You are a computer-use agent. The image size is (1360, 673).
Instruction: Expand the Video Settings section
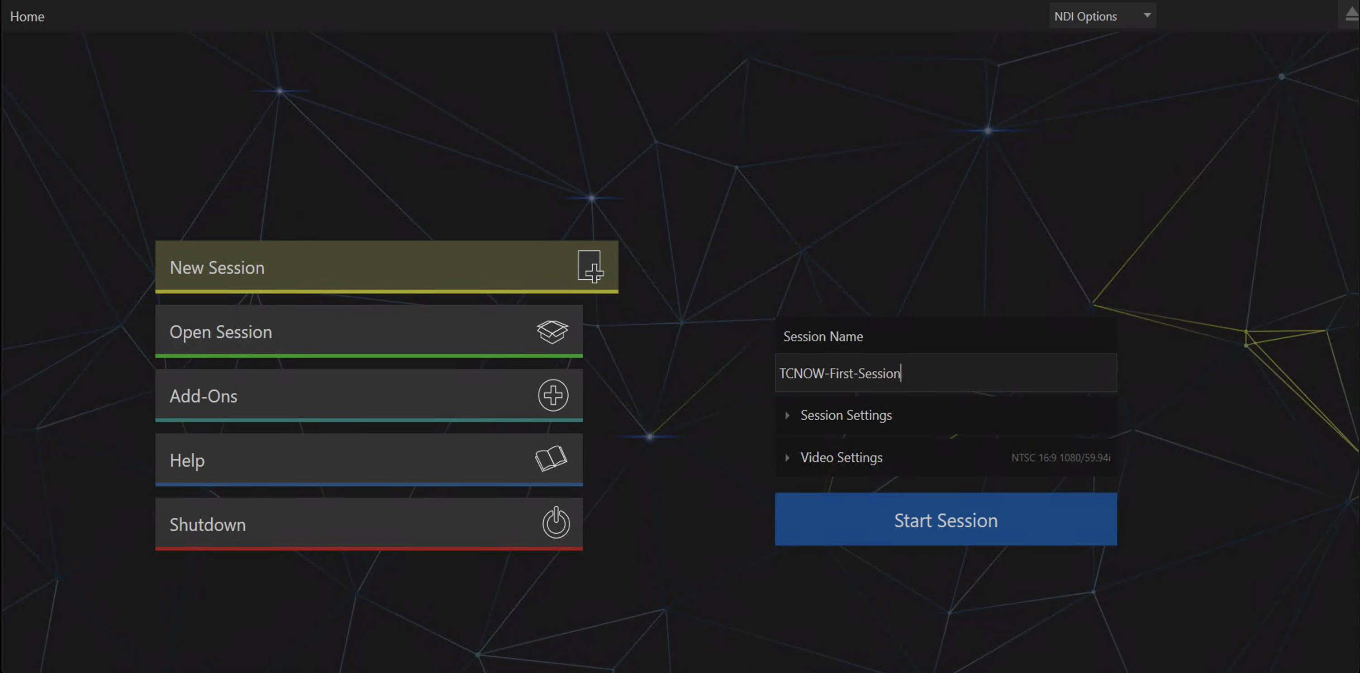coord(946,457)
